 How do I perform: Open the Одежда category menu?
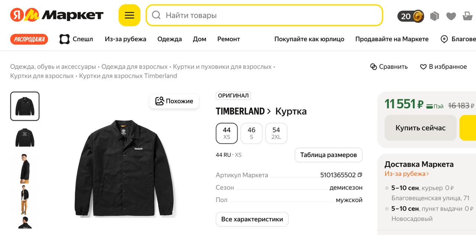[x=170, y=39]
